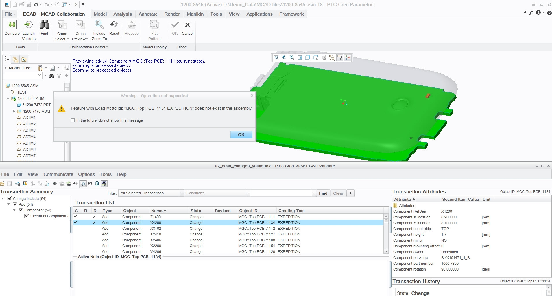Click the Flat Pattern icon
The height and width of the screenshot is (296, 552).
154,25
